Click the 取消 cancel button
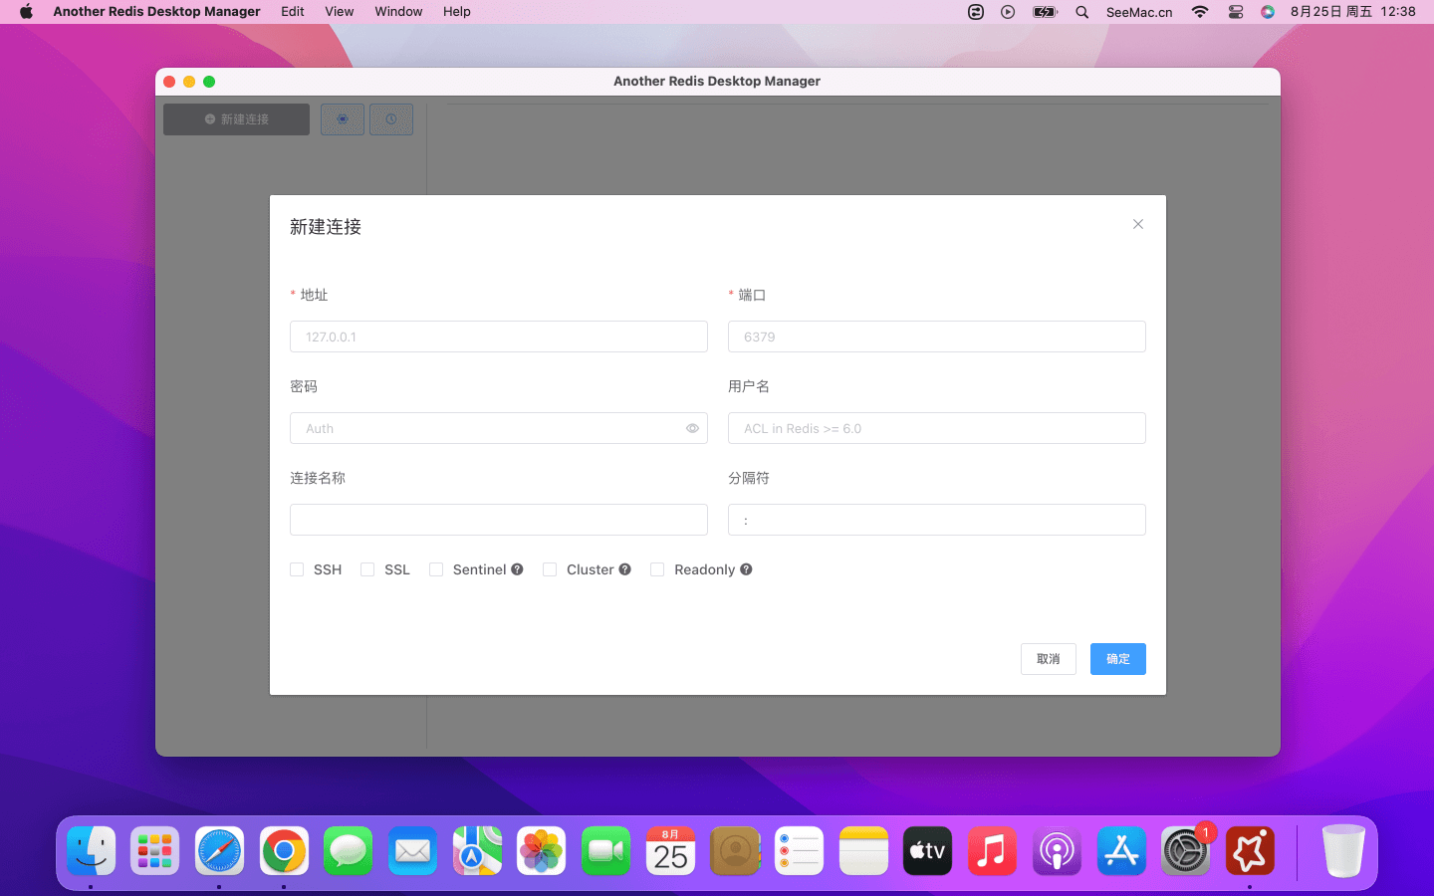This screenshot has width=1434, height=896. click(1049, 659)
